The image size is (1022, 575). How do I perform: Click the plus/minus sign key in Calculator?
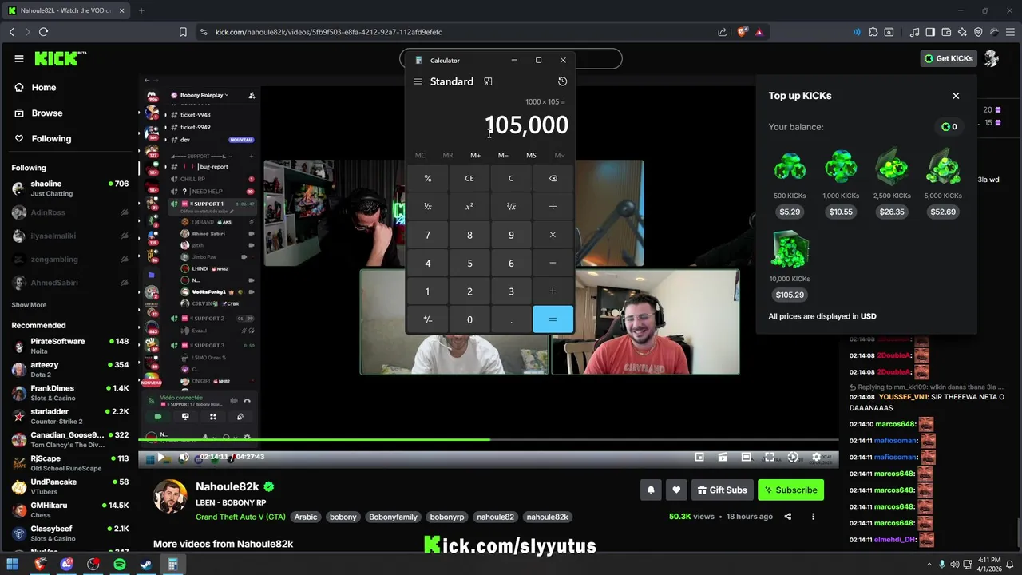pos(428,319)
